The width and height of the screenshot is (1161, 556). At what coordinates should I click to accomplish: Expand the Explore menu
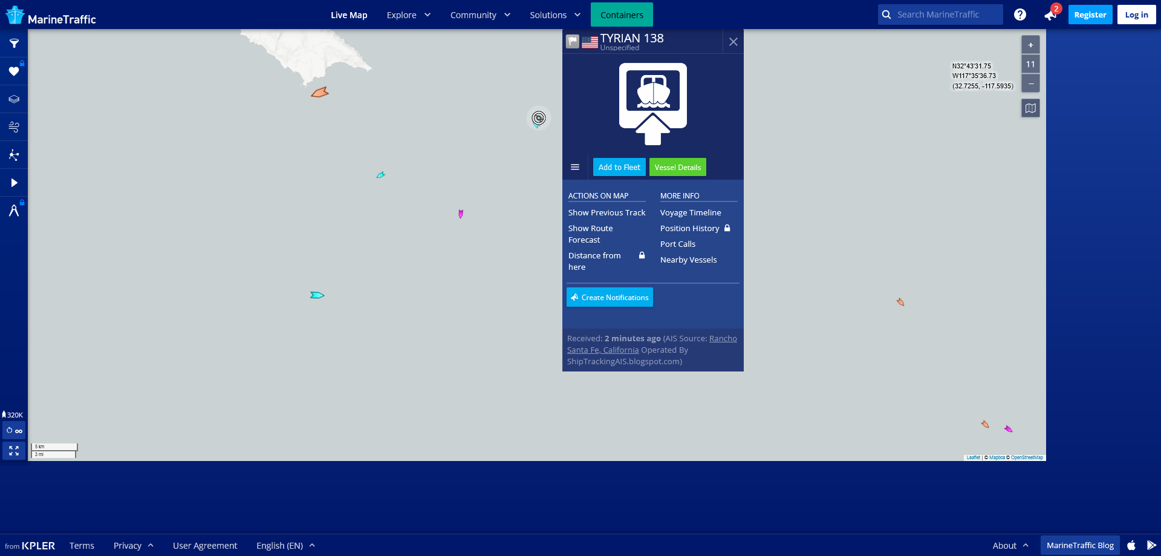[409, 15]
